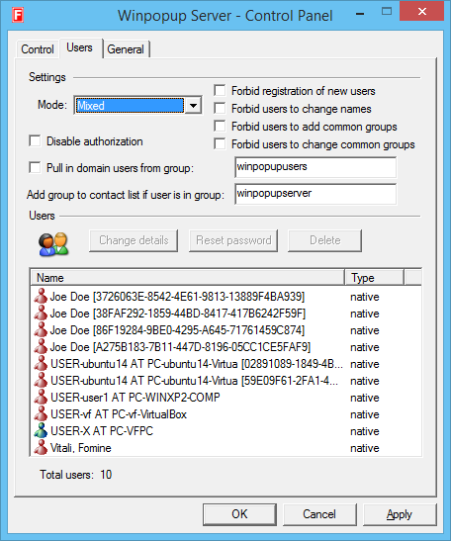Select USER-vf AT PC-vf-VirtualBox row
This screenshot has height=541, width=451.
(x=226, y=414)
